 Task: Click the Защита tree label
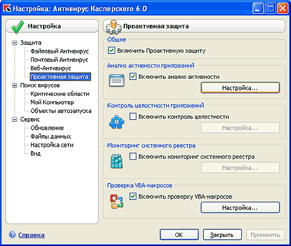31,43
